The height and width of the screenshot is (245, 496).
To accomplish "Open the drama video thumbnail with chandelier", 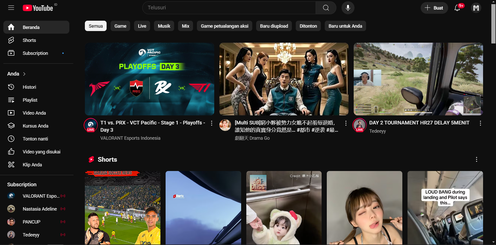I will pyautogui.click(x=284, y=79).
